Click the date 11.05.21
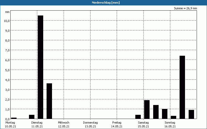207x129 pixels. pyautogui.click(x=37, y=126)
